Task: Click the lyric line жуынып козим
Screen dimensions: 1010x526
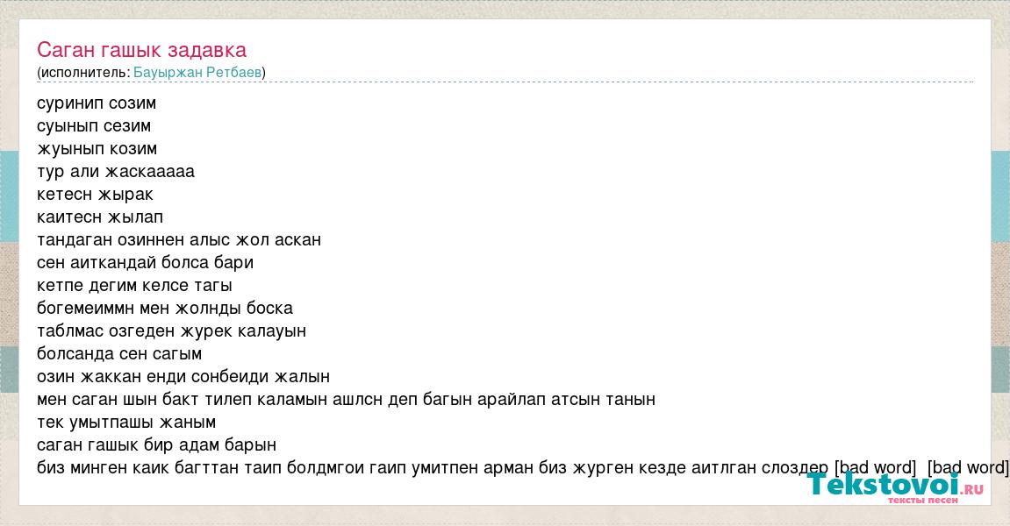Action: coord(97,149)
